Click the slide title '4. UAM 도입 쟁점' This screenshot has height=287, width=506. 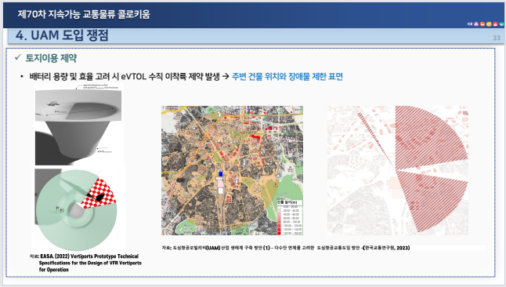pos(62,35)
